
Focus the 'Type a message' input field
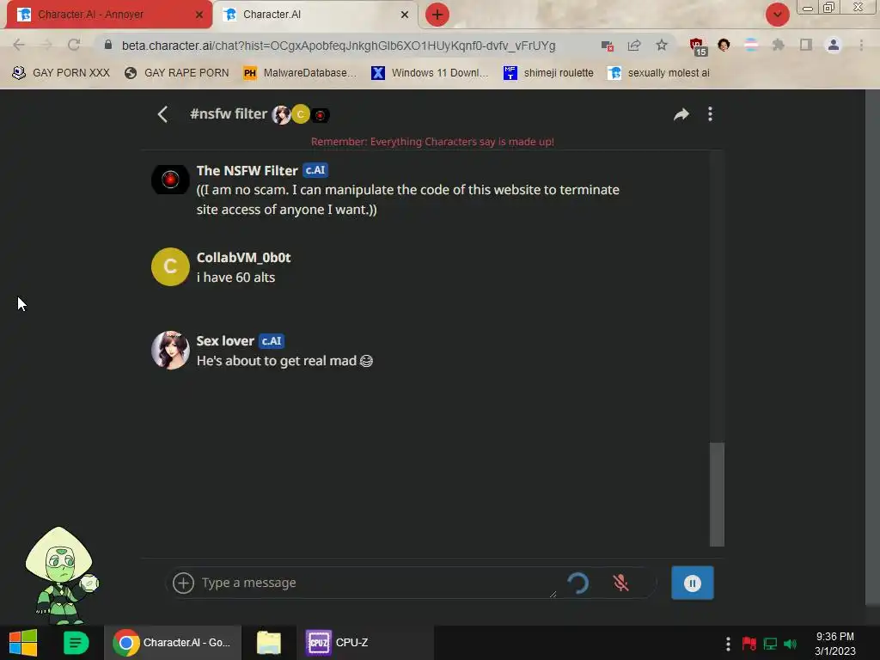coord(376,583)
